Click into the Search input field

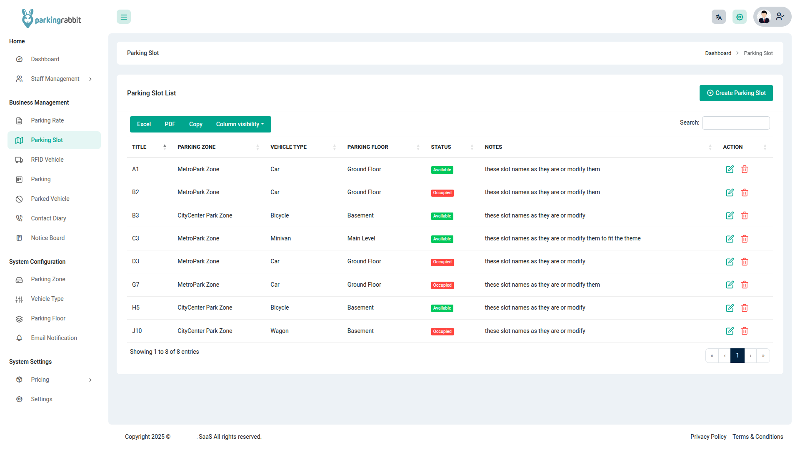coord(736,123)
